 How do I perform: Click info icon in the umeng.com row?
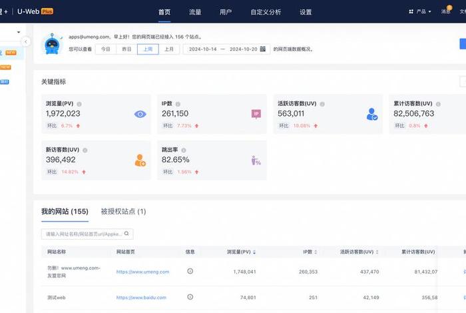(190, 271)
